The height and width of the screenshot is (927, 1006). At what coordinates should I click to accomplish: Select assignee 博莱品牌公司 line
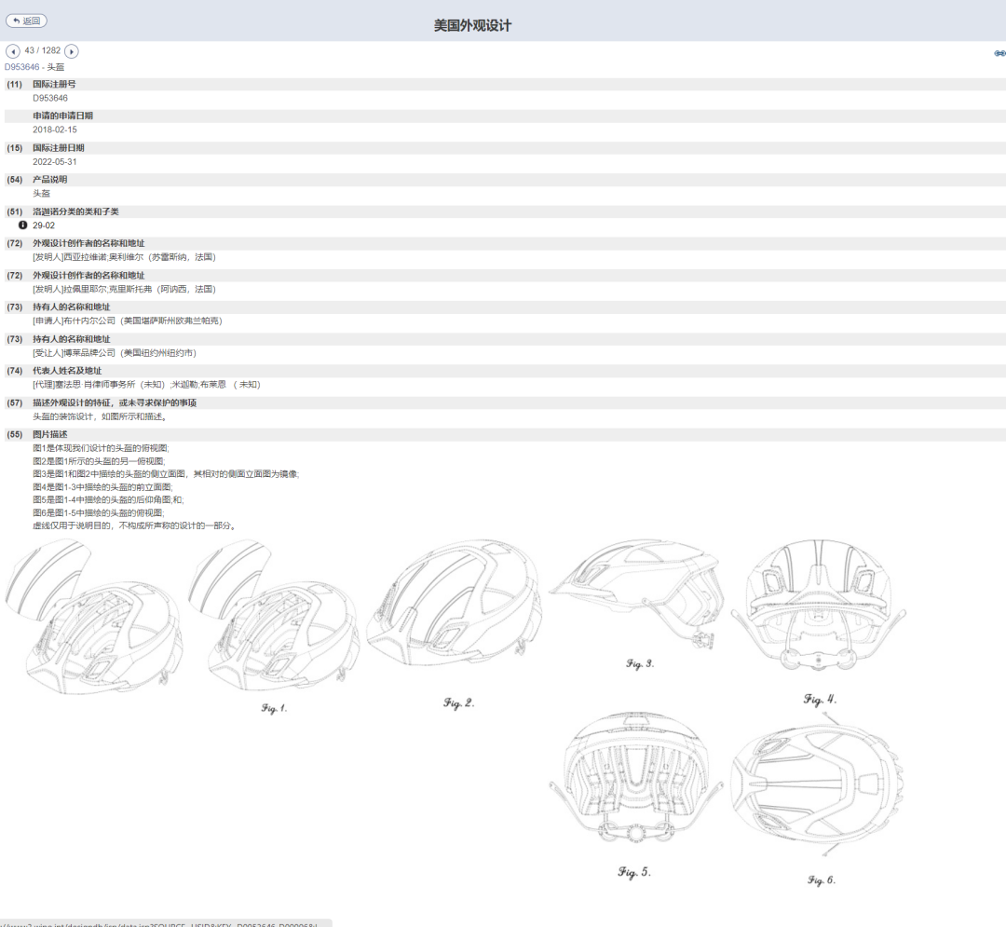tap(115, 353)
